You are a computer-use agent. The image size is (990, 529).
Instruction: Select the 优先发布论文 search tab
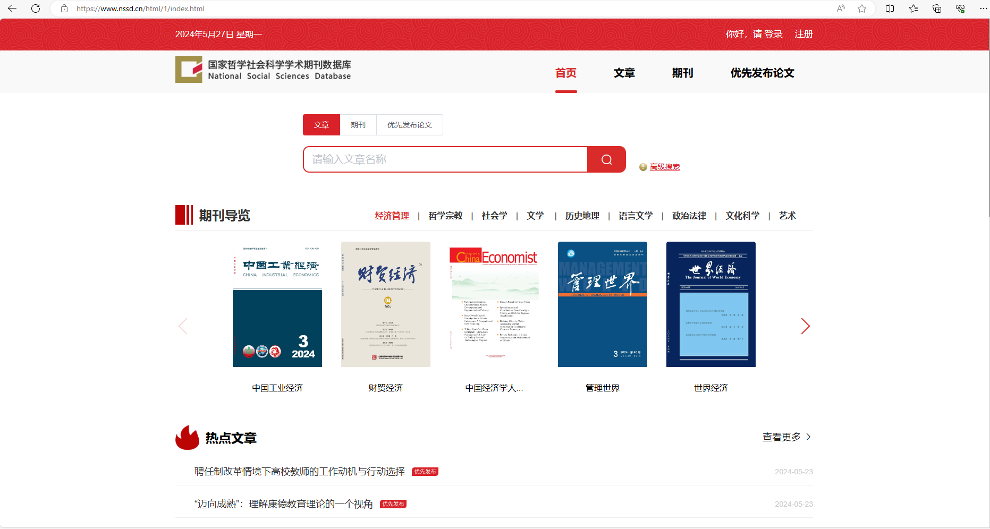[410, 125]
